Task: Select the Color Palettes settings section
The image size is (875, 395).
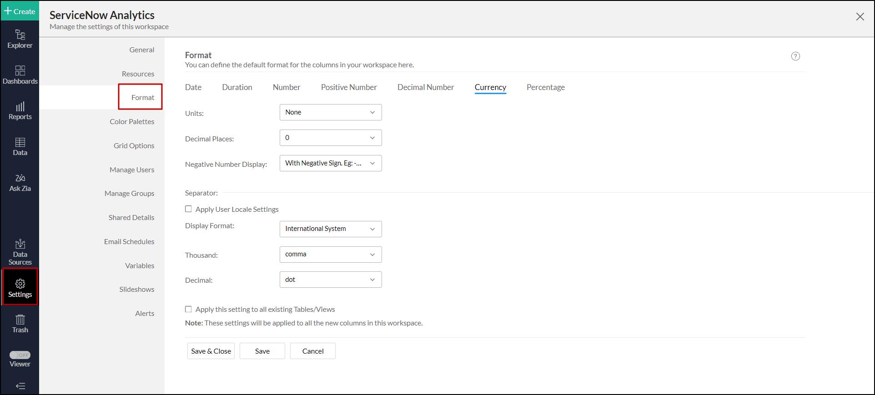Action: click(x=132, y=122)
